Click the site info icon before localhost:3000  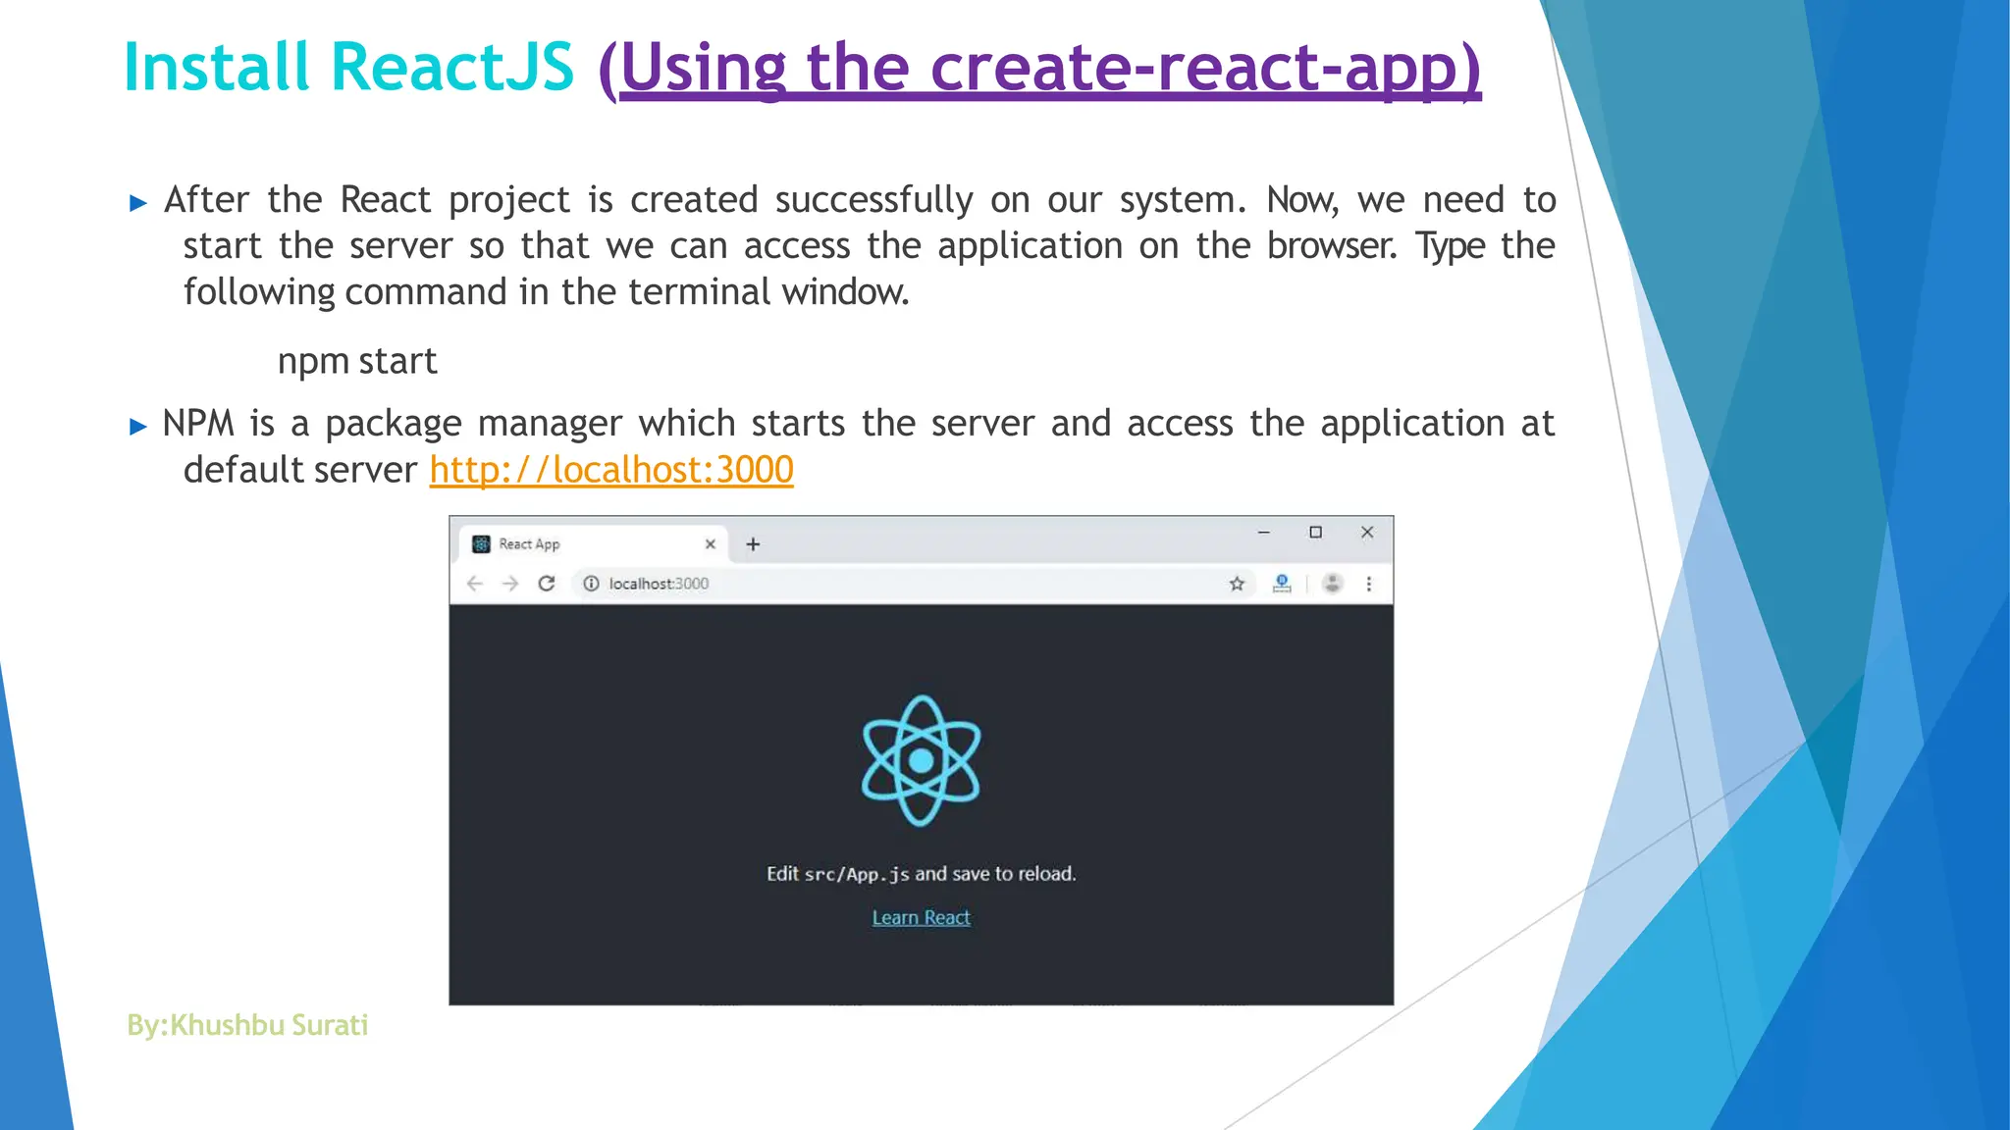point(591,584)
